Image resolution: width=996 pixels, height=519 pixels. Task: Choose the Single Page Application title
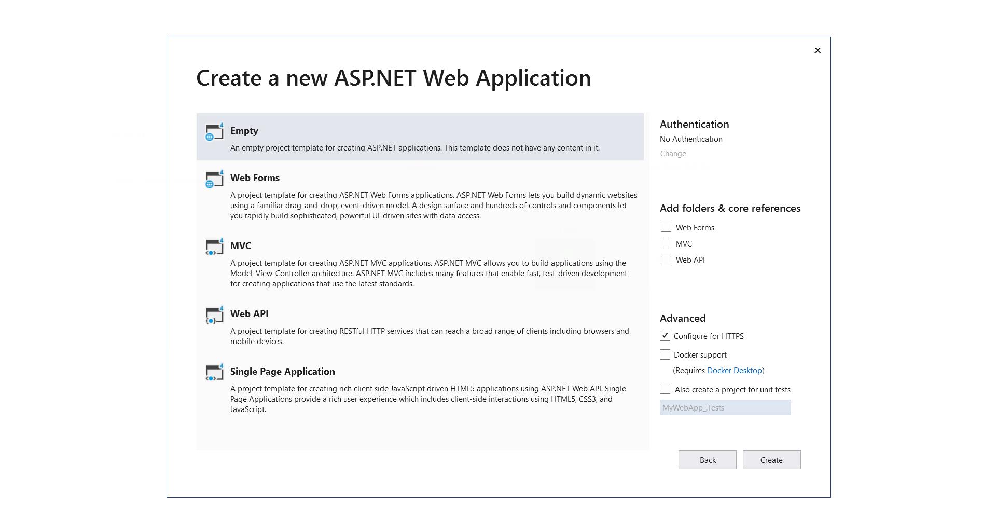(x=282, y=372)
